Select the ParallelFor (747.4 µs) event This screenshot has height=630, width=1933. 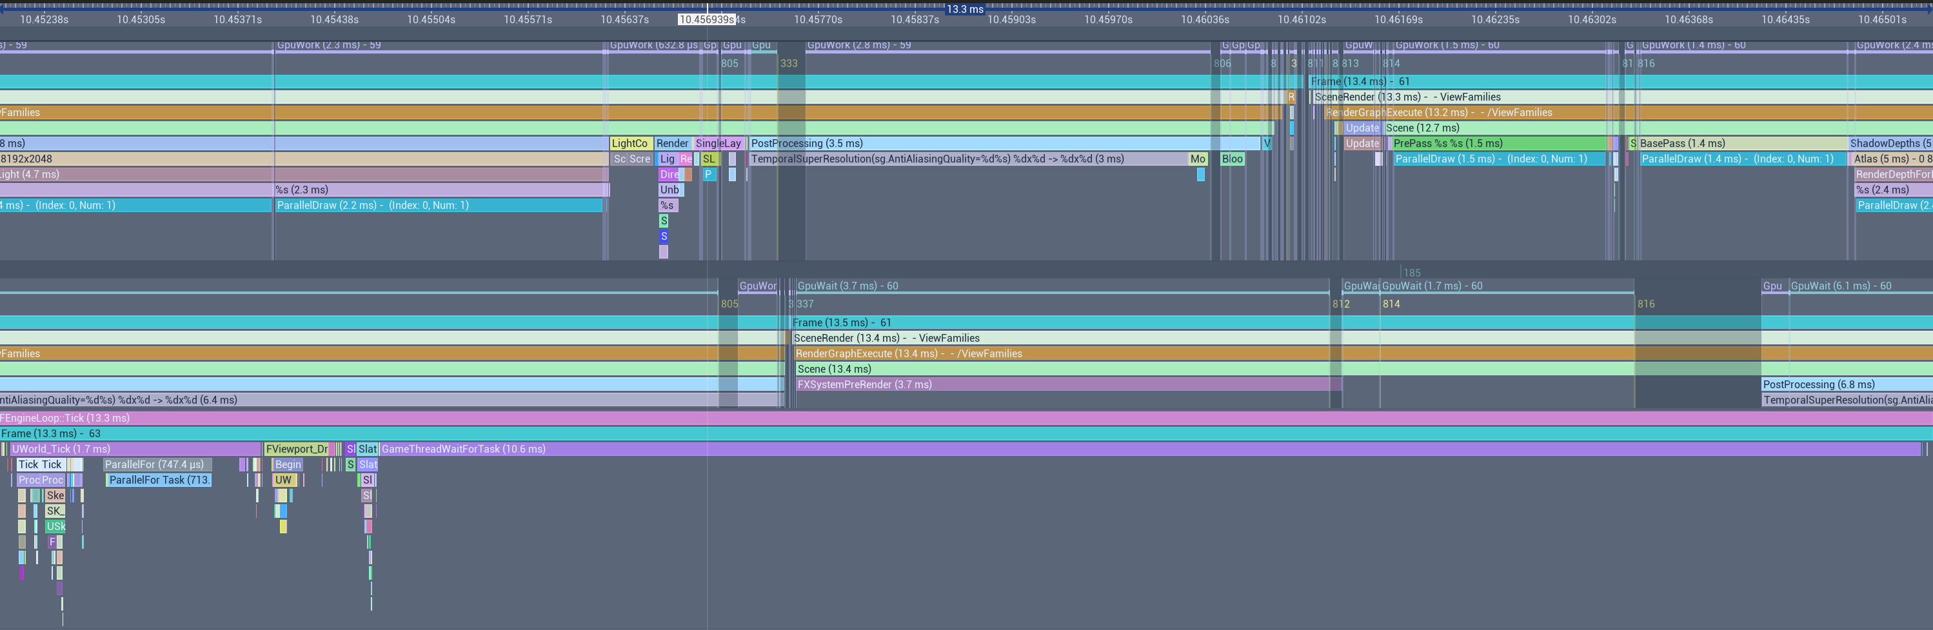click(157, 465)
